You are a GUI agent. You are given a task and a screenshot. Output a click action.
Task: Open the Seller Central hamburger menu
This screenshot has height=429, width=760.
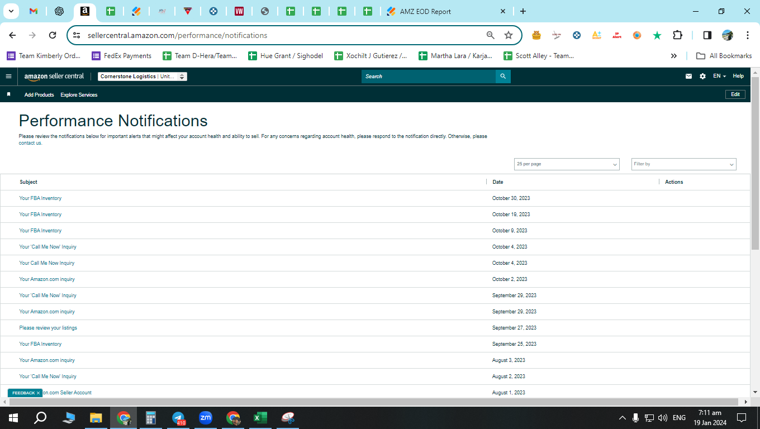pos(8,77)
